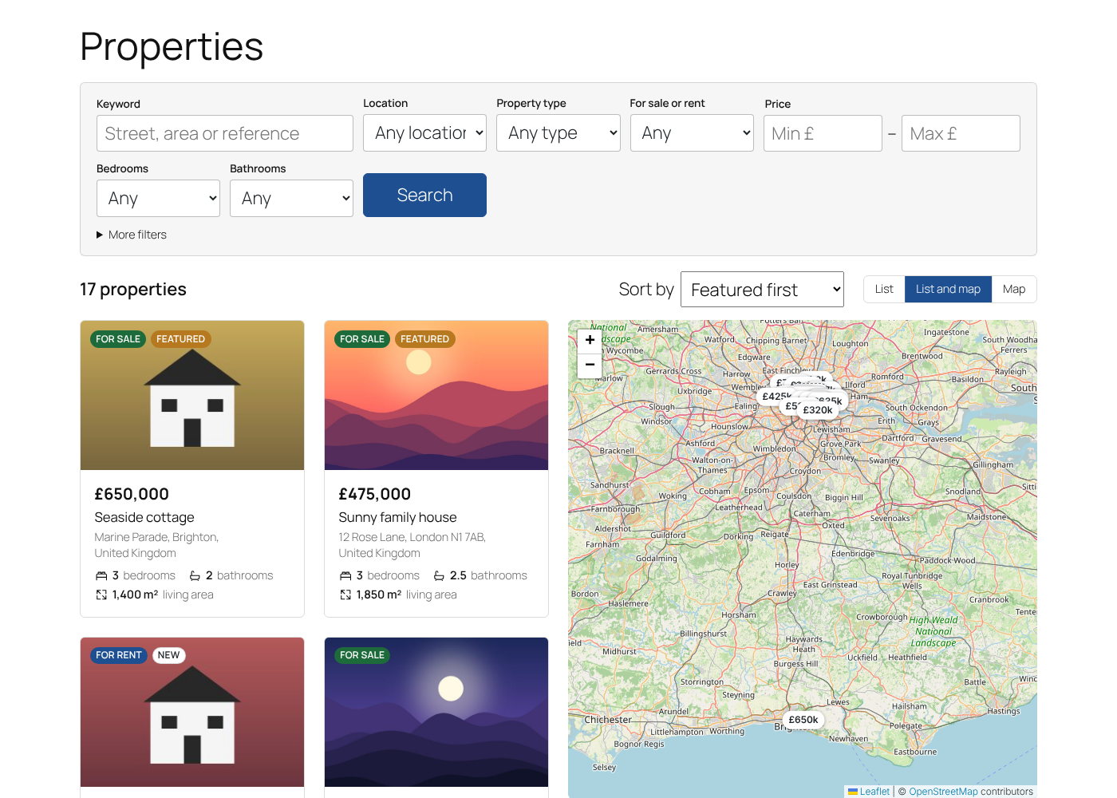This screenshot has width=1117, height=798.
Task: Open the Seaside cottage house thumbnail
Action: pyautogui.click(x=192, y=396)
